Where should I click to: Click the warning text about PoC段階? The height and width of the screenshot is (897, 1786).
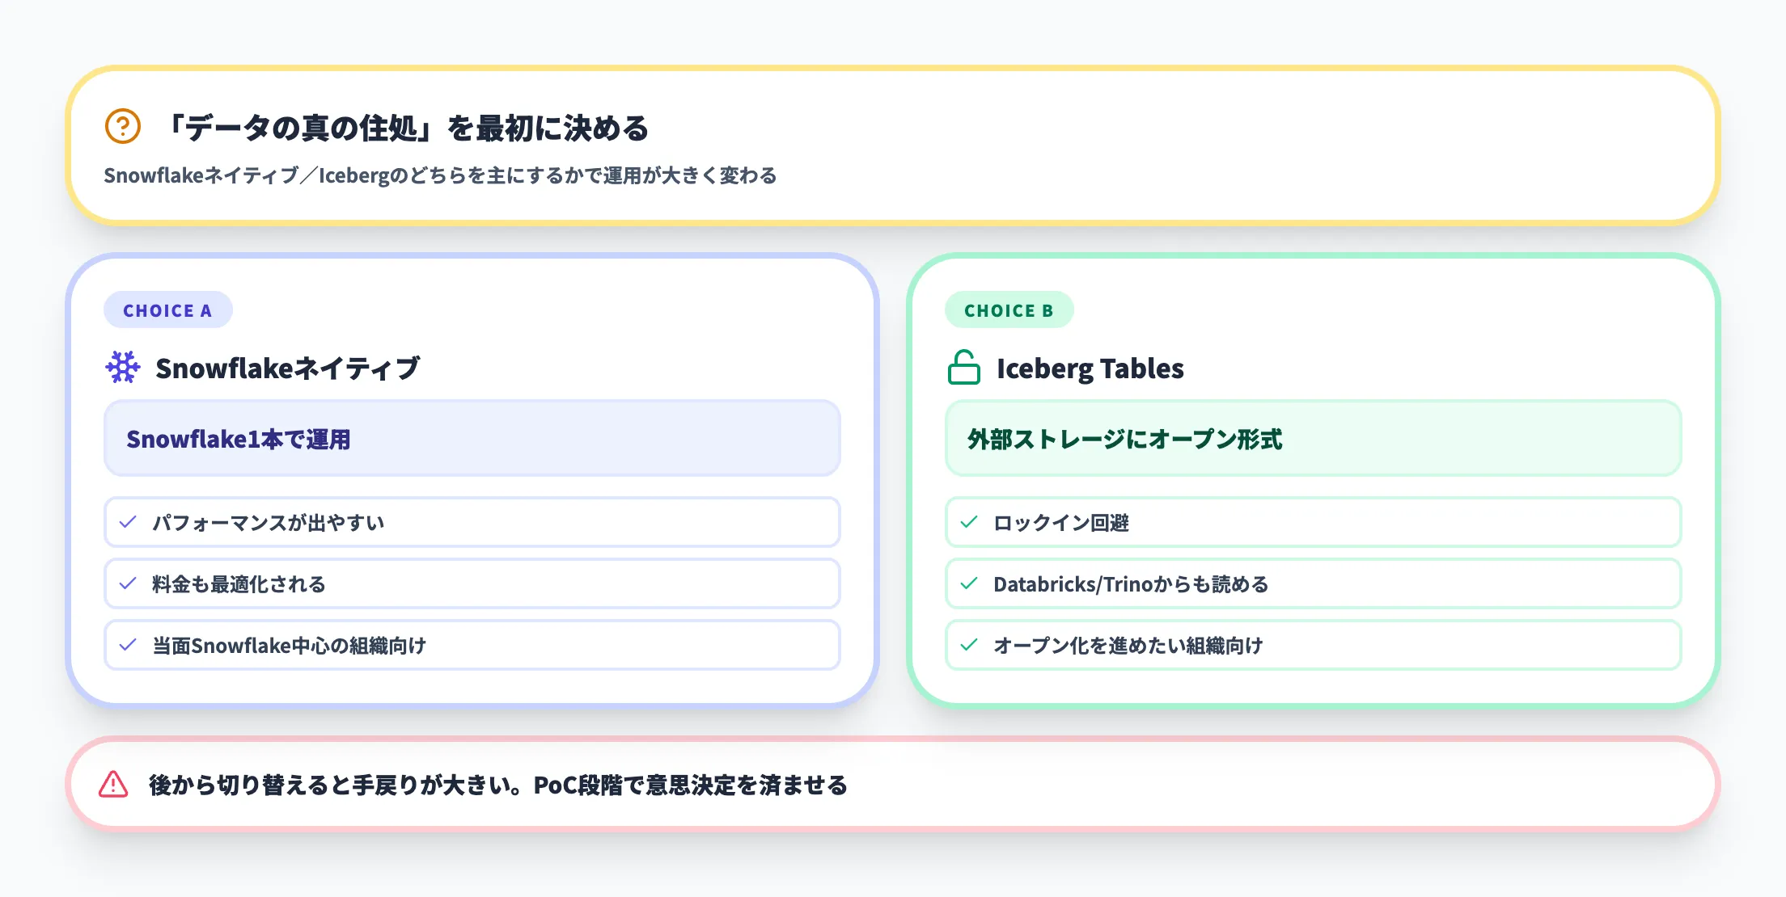coord(497,785)
